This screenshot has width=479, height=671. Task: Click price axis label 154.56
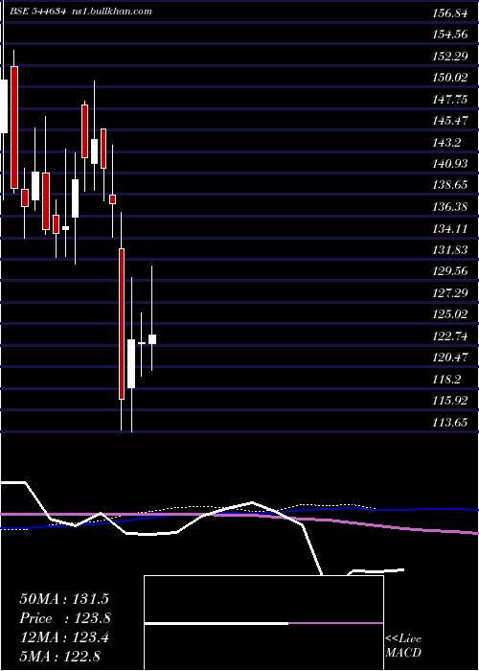[450, 35]
